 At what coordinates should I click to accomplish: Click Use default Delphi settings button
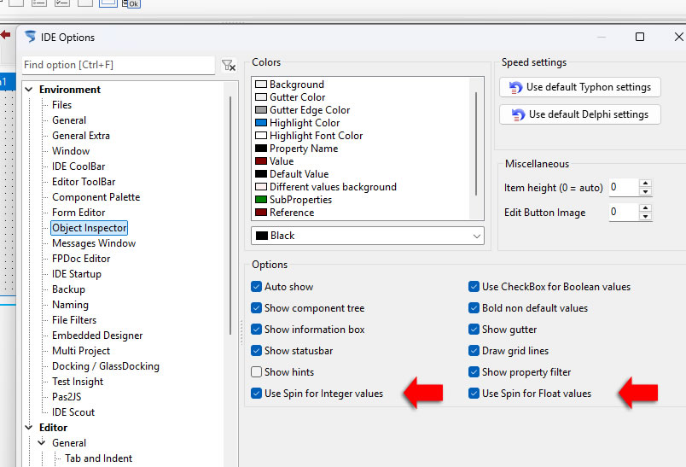tap(580, 114)
